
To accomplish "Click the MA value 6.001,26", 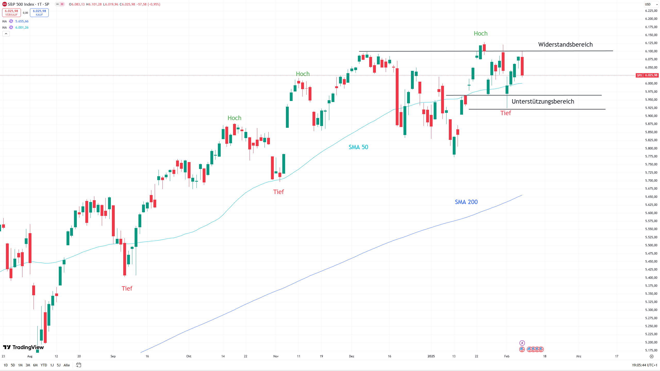I will pyautogui.click(x=22, y=28).
